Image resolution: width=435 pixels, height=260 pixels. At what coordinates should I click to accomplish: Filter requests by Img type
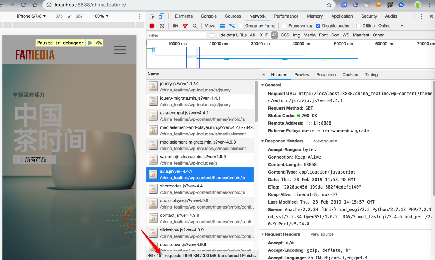tap(296, 35)
